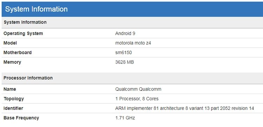Select the System Information section subheading
Viewport: 263px width, 127px height.
click(x=25, y=22)
